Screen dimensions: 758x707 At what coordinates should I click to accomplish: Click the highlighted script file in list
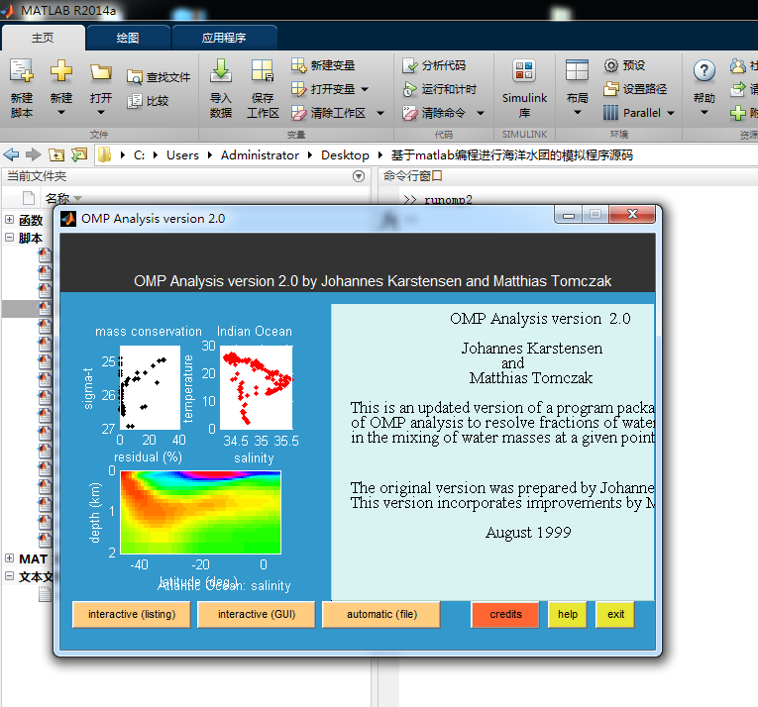coord(28,308)
